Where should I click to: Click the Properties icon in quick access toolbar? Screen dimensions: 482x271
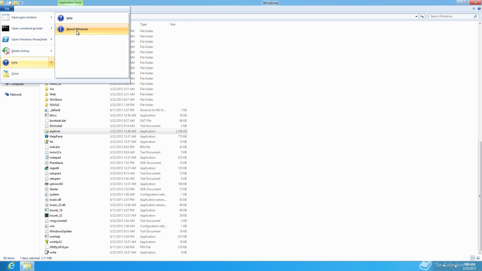click(10, 3)
